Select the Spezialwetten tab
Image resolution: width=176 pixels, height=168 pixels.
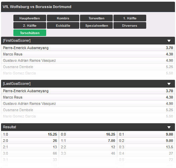point(96,25)
